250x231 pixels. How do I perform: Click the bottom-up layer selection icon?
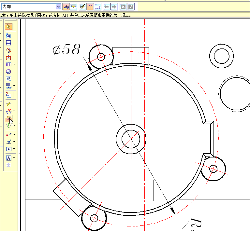(x=66, y=7)
